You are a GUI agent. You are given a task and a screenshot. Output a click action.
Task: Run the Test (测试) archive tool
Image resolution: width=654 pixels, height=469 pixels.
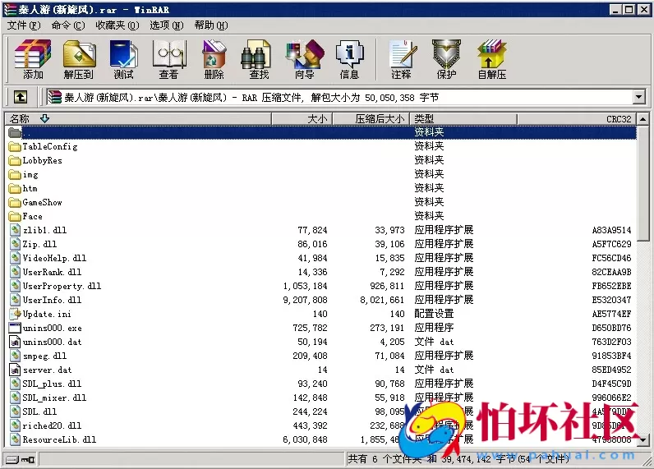[124, 59]
